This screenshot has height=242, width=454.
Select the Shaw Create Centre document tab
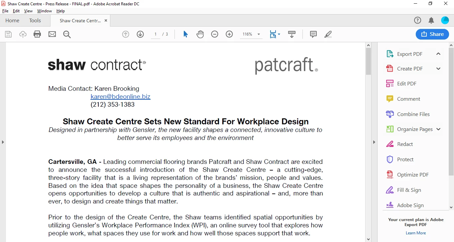[80, 21]
